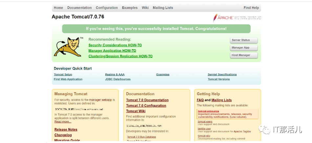Open the Wiki nav item
The width and height of the screenshot is (312, 143).
pos(145,8)
